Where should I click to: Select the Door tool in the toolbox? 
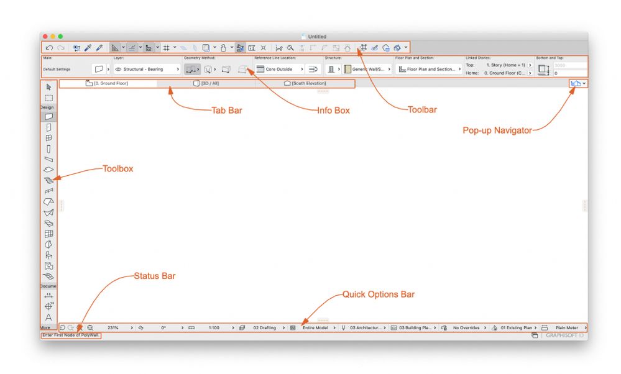coord(48,127)
